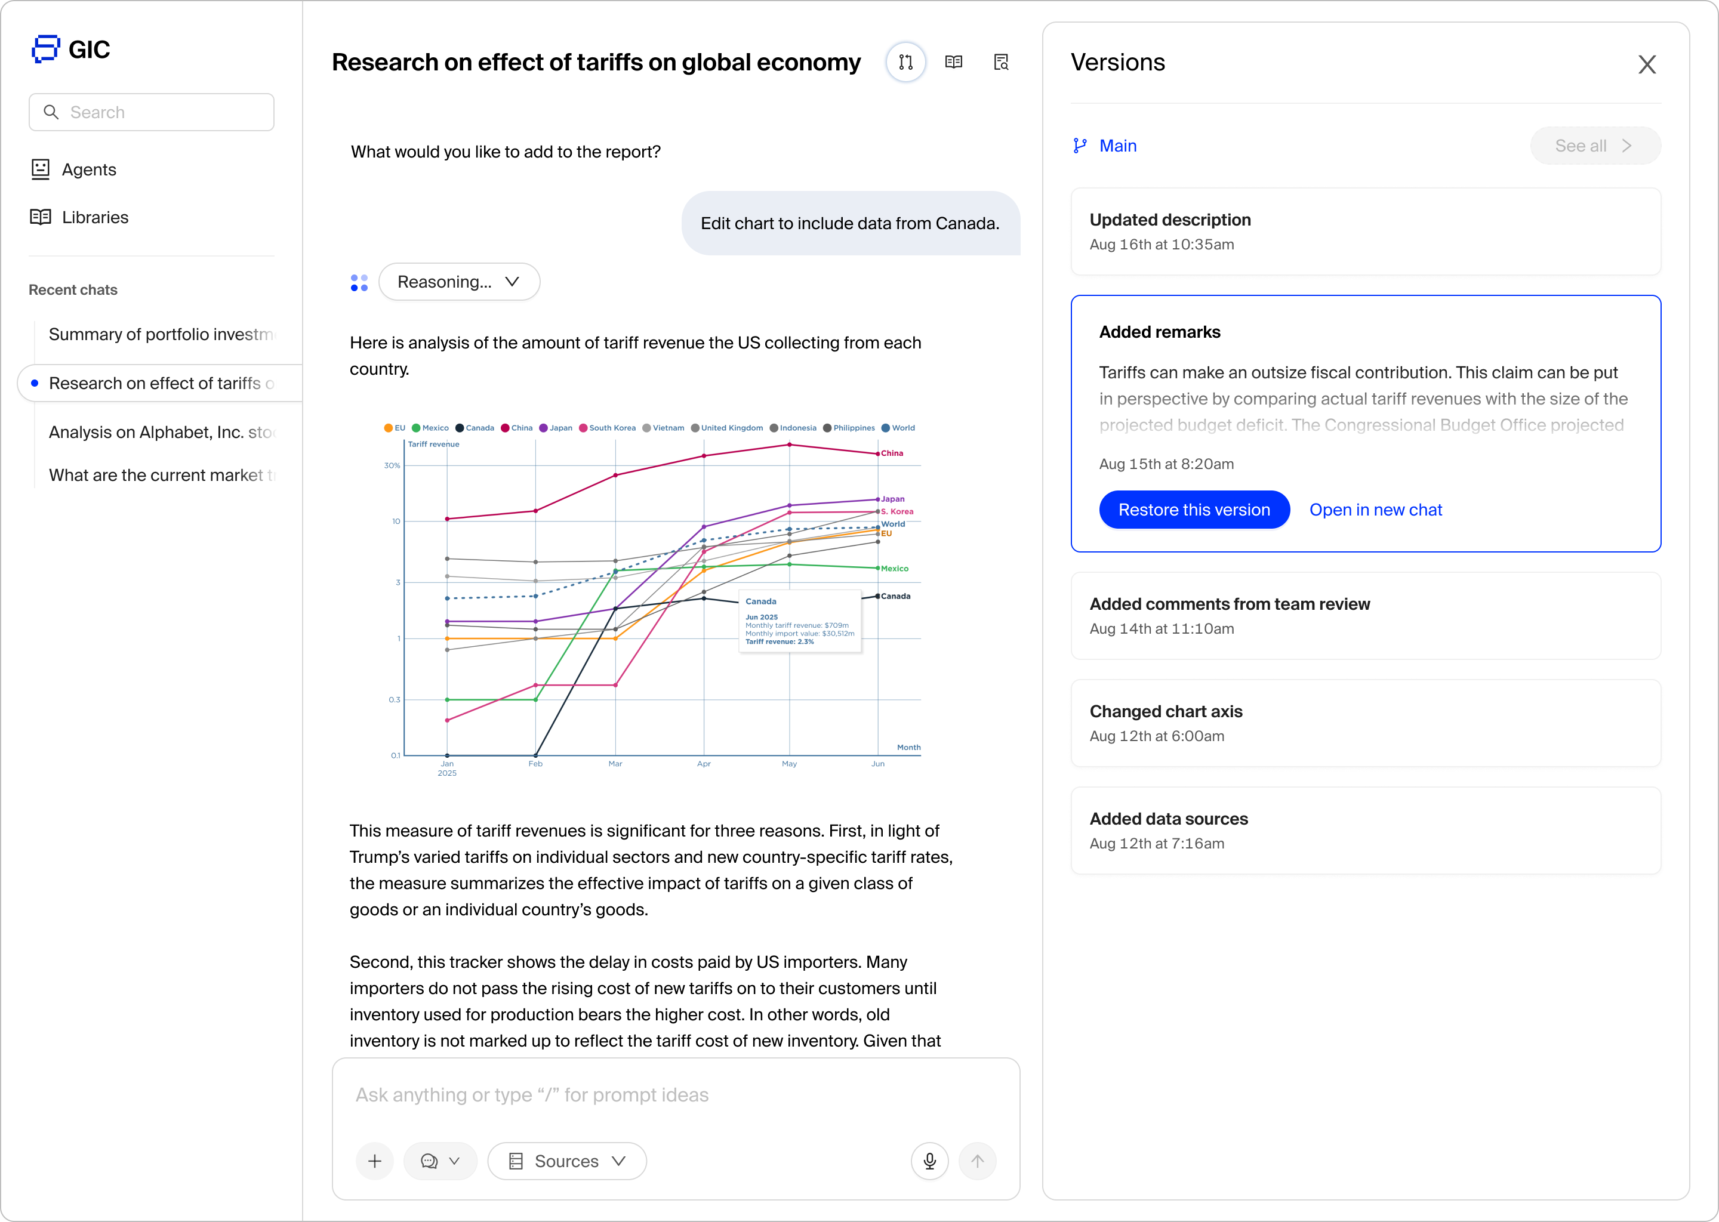The width and height of the screenshot is (1719, 1222).
Task: Focus the Search input field
Action: 151,112
